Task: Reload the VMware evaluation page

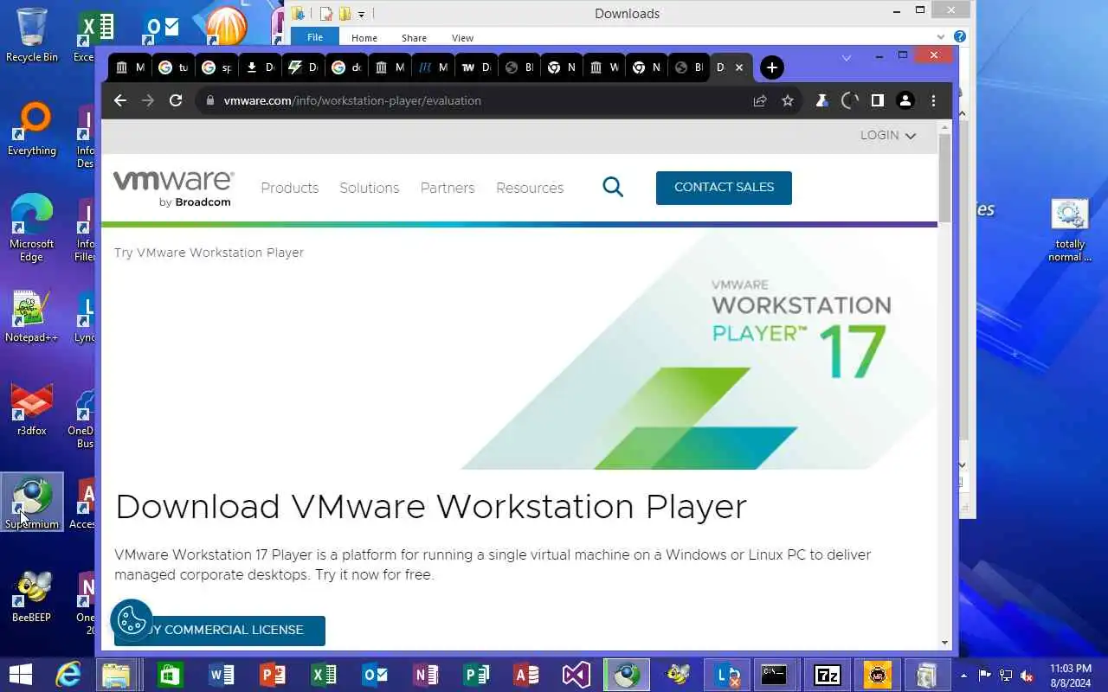Action: point(176,100)
